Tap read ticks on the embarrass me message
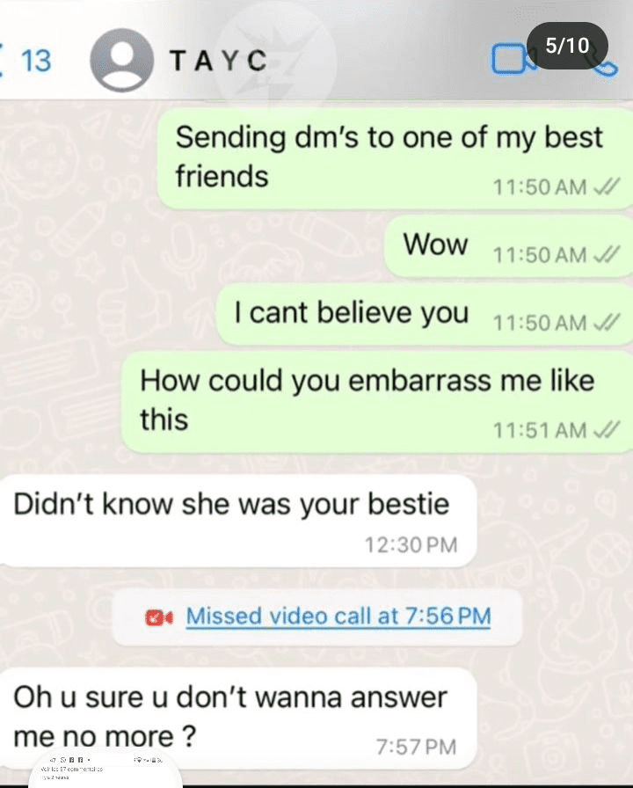 pyautogui.click(x=607, y=430)
